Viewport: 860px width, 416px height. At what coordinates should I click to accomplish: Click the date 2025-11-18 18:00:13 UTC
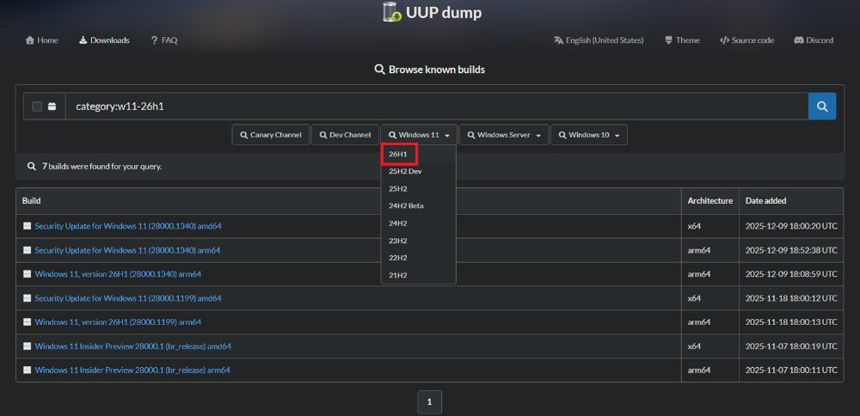[x=791, y=322]
